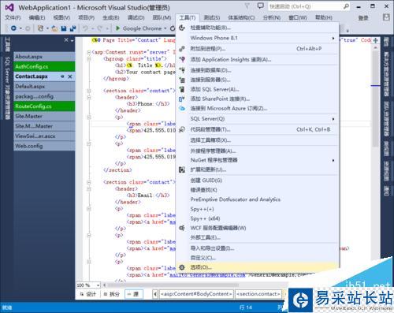The height and width of the screenshot is (313, 394).
Task: Switch to the 设计 design view
Action: pos(88,294)
